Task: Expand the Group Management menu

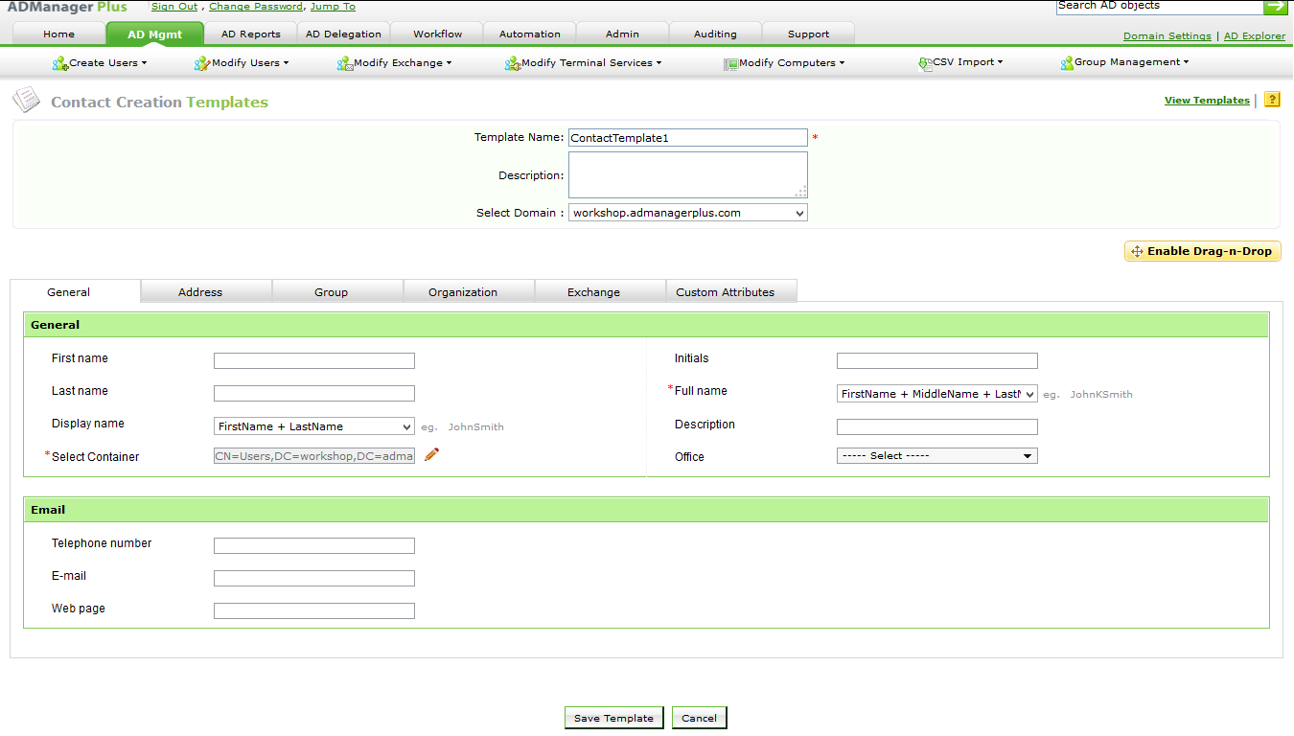Action: pyautogui.click(x=1132, y=62)
